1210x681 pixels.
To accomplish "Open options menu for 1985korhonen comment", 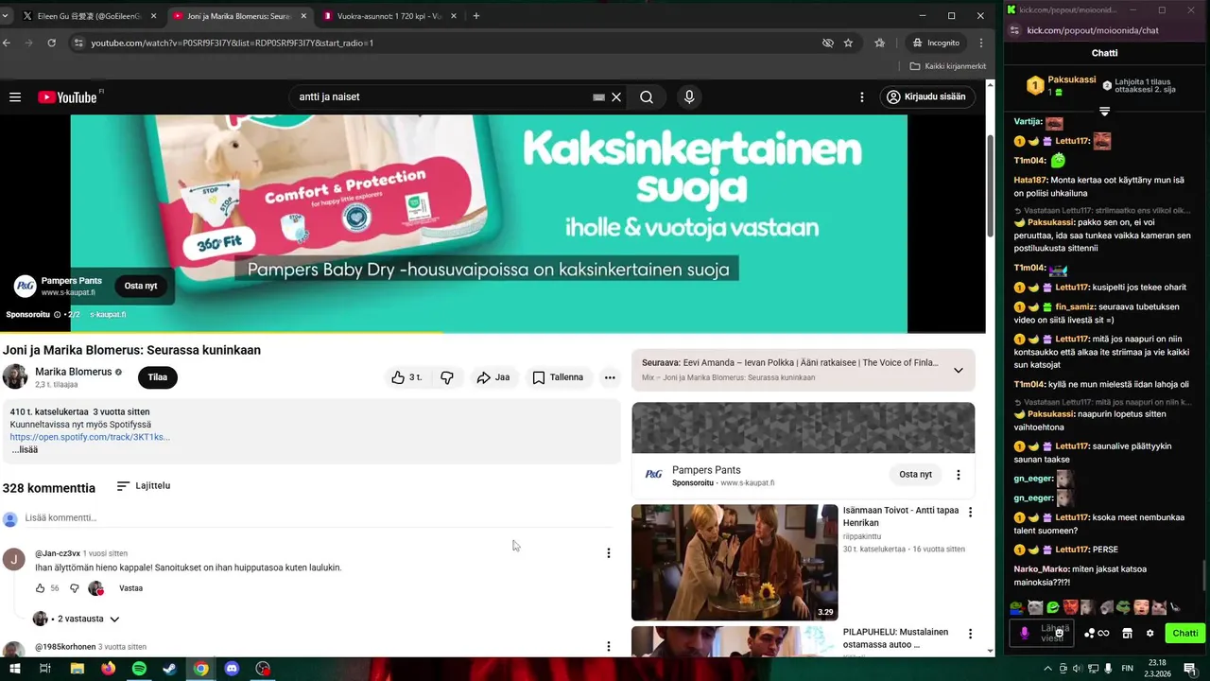I will (608, 647).
